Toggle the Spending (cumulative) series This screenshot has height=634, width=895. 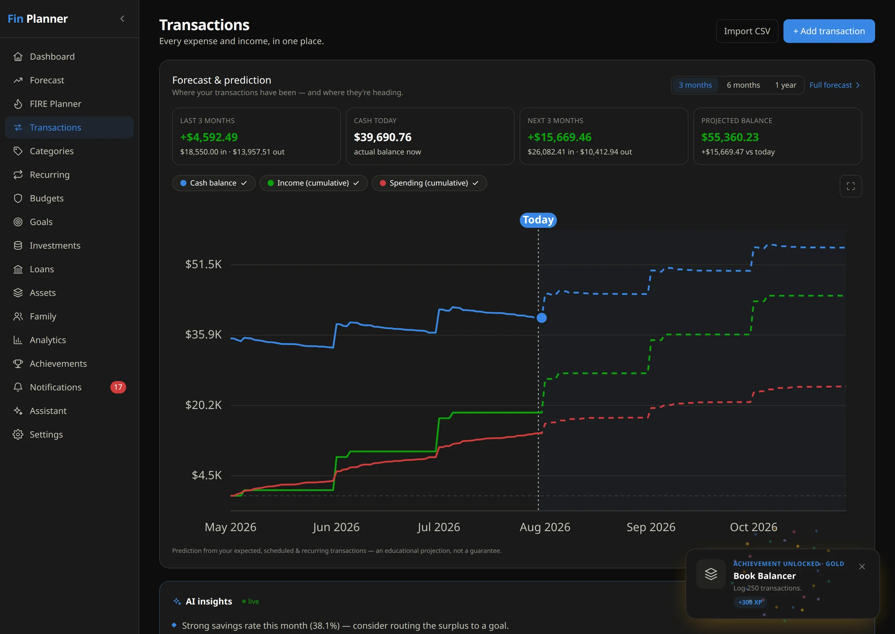coord(429,183)
